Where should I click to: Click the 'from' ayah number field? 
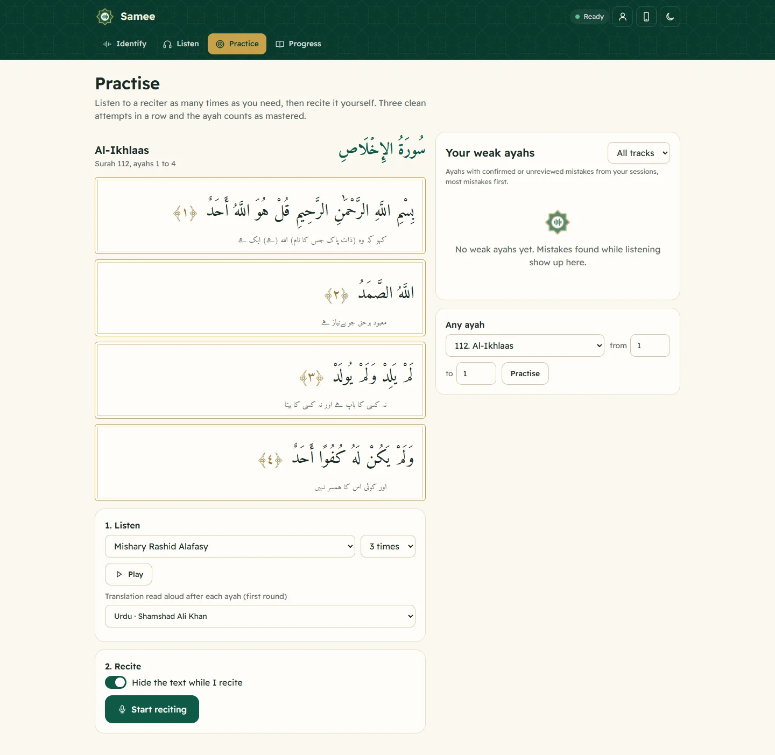[x=650, y=345]
